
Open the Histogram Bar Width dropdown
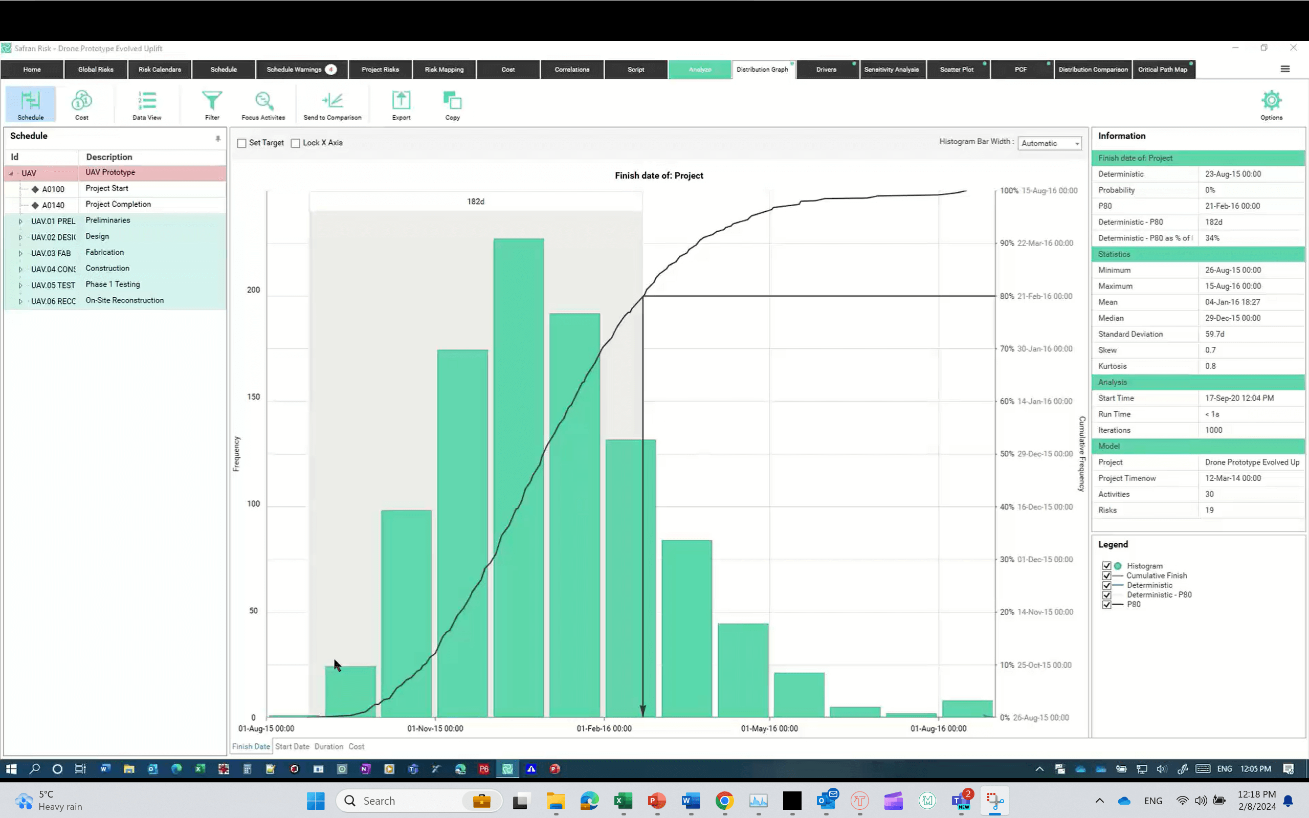(1049, 143)
